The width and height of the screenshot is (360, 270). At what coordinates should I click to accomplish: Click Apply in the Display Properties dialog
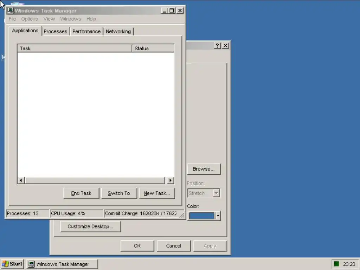coord(210,246)
